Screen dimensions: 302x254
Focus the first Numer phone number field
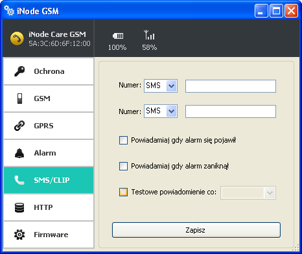coord(231,86)
